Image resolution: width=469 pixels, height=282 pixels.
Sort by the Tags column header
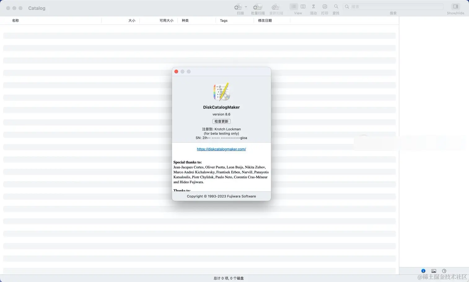point(224,20)
